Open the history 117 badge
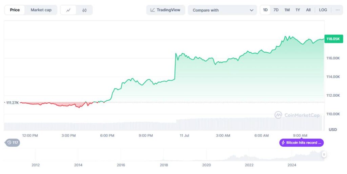This screenshot has height=174, width=347. point(13,143)
